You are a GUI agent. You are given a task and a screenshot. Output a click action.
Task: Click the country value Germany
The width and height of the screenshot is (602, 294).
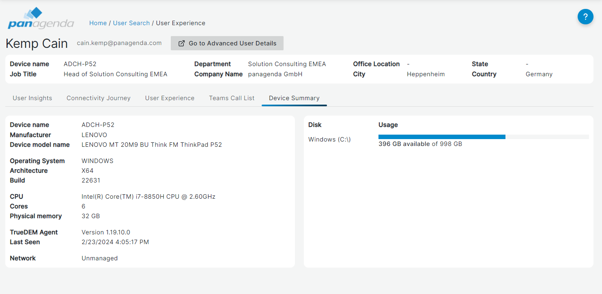pyautogui.click(x=539, y=74)
